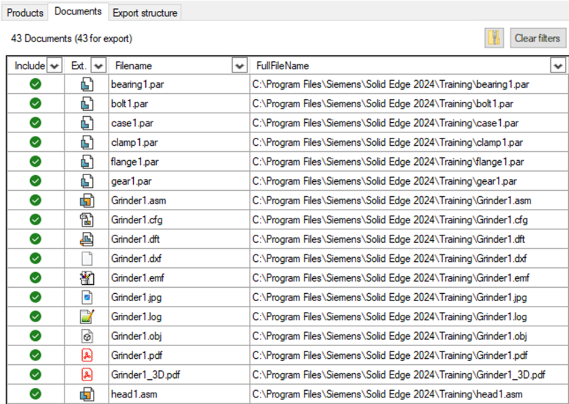This screenshot has width=569, height=404.
Task: Click the PDF icon for Grinder1_3D.pdf
Action: click(x=87, y=374)
